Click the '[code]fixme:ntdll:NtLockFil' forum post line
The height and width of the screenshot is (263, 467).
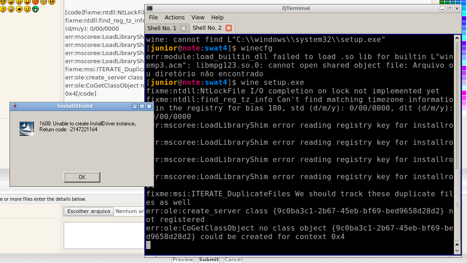tap(105, 13)
